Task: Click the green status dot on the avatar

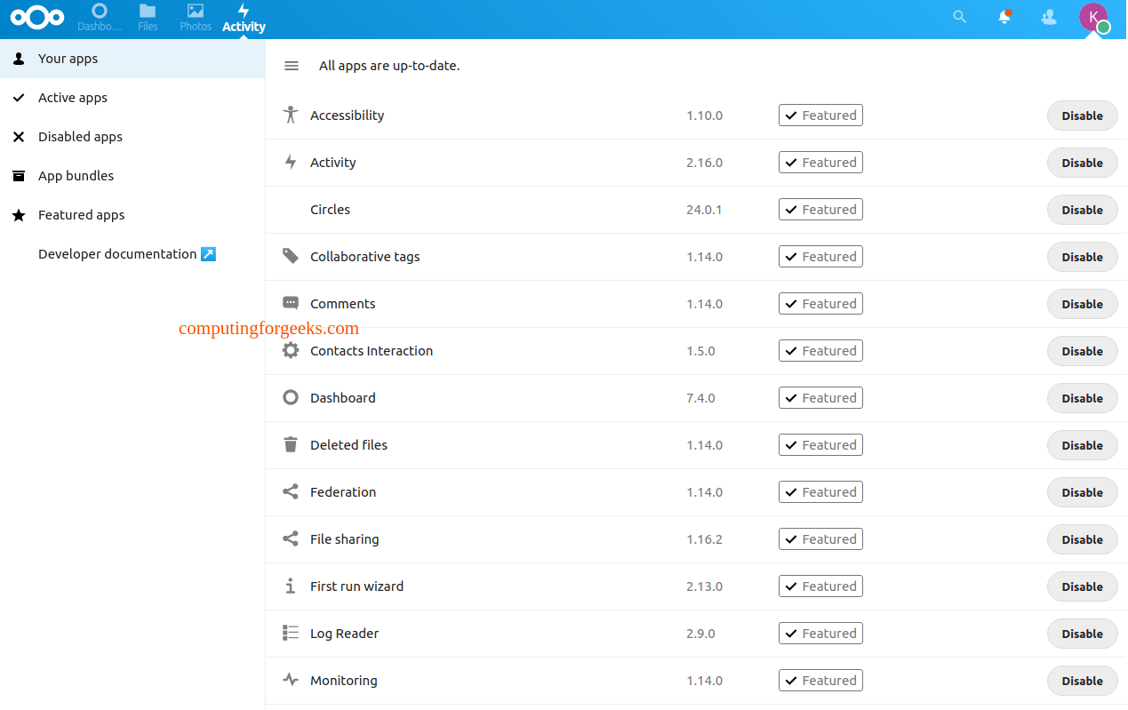Action: tap(1105, 28)
